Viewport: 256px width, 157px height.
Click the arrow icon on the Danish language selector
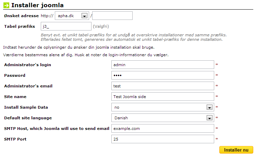(x=209, y=118)
